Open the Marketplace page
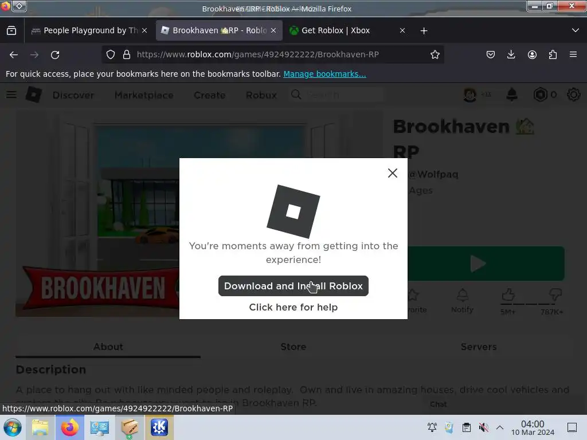The height and width of the screenshot is (440, 587). point(144,96)
